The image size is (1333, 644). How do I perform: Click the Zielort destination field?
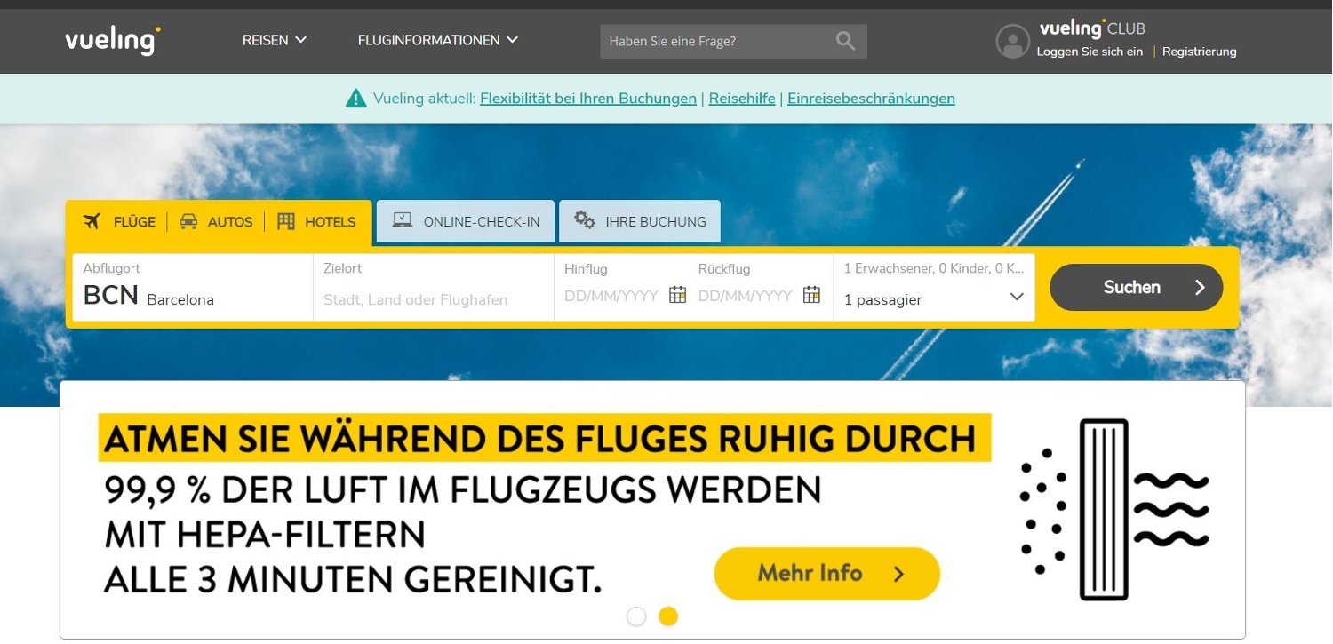pos(434,288)
